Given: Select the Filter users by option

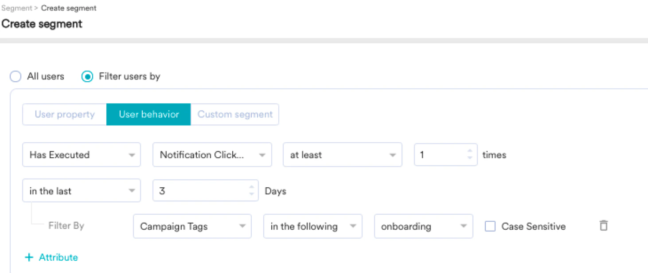Looking at the screenshot, I should click(87, 77).
